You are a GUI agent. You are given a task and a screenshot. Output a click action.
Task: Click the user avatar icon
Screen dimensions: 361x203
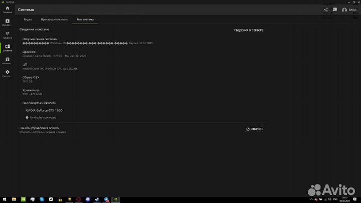tap(344, 10)
